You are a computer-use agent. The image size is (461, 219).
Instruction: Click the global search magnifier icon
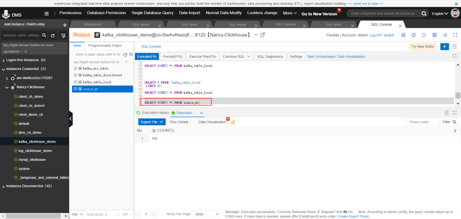click(x=424, y=13)
